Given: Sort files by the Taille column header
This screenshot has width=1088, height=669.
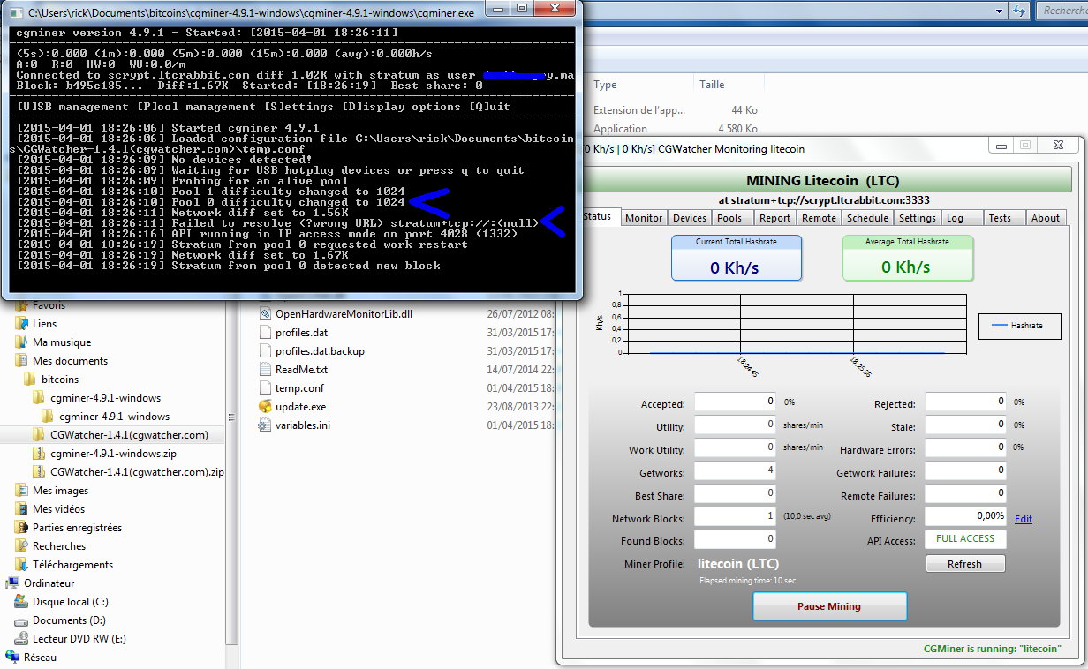Looking at the screenshot, I should (712, 85).
